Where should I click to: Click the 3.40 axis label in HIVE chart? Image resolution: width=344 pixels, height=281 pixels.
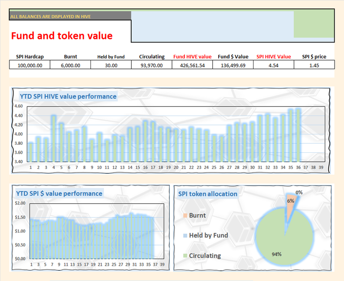(18, 162)
